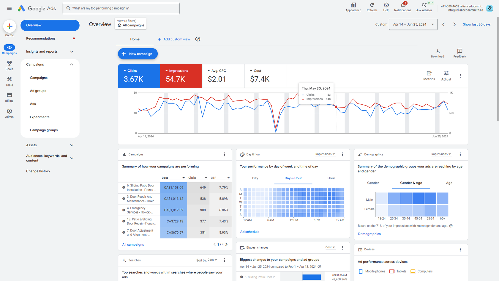
Task: Open Searches card three-dot menu
Action: [x=225, y=260]
